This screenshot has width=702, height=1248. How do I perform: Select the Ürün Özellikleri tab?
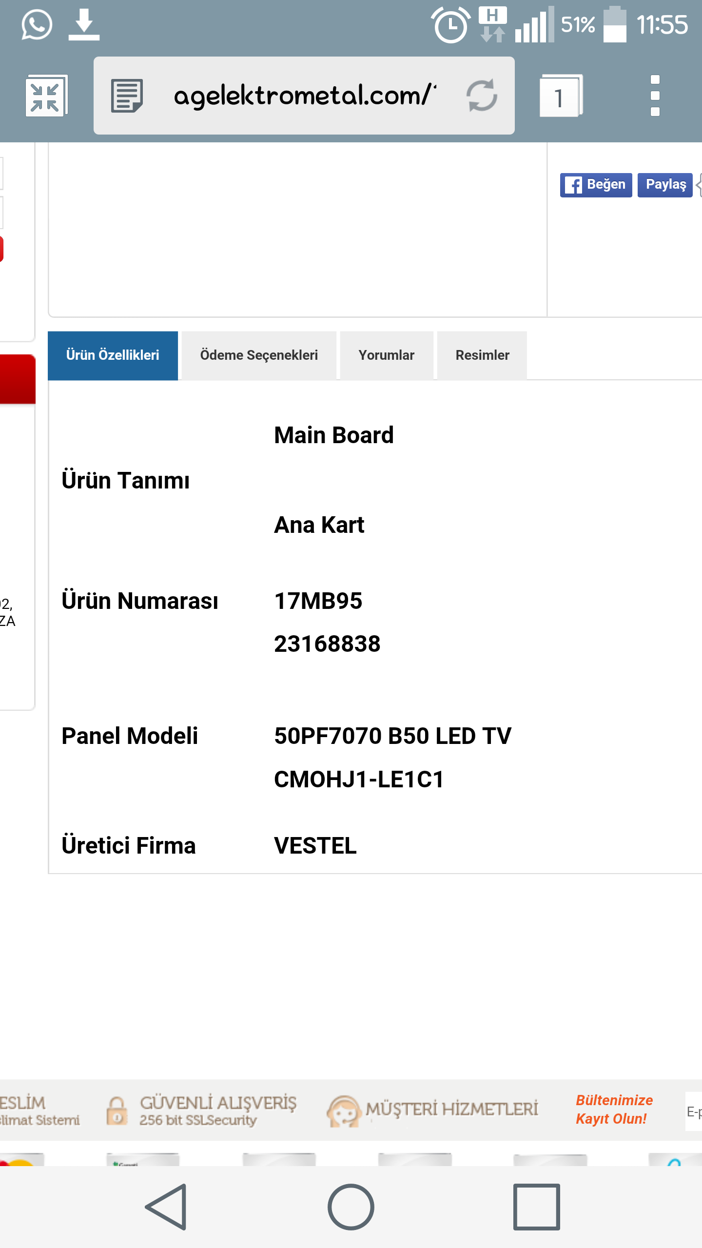113,355
